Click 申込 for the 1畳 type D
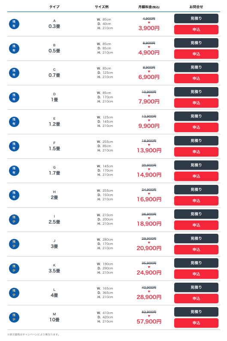 196,103
